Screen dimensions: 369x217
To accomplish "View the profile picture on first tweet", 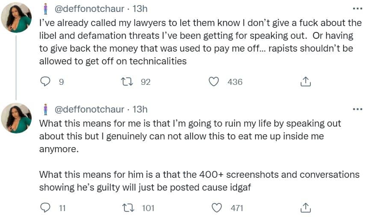I will (x=16, y=17).
